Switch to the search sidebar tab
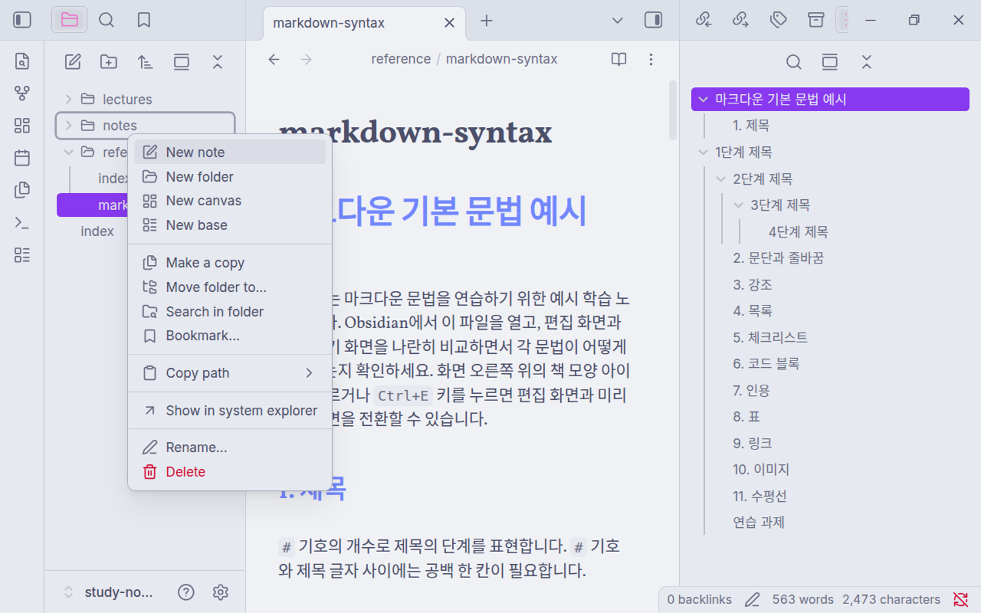981x613 pixels. point(106,20)
